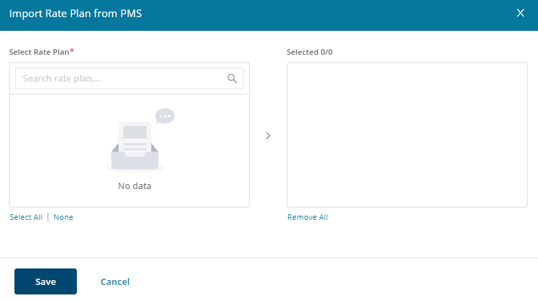This screenshot has height=302, width=538.
Task: Click the magnifier search icon
Action: pos(232,79)
